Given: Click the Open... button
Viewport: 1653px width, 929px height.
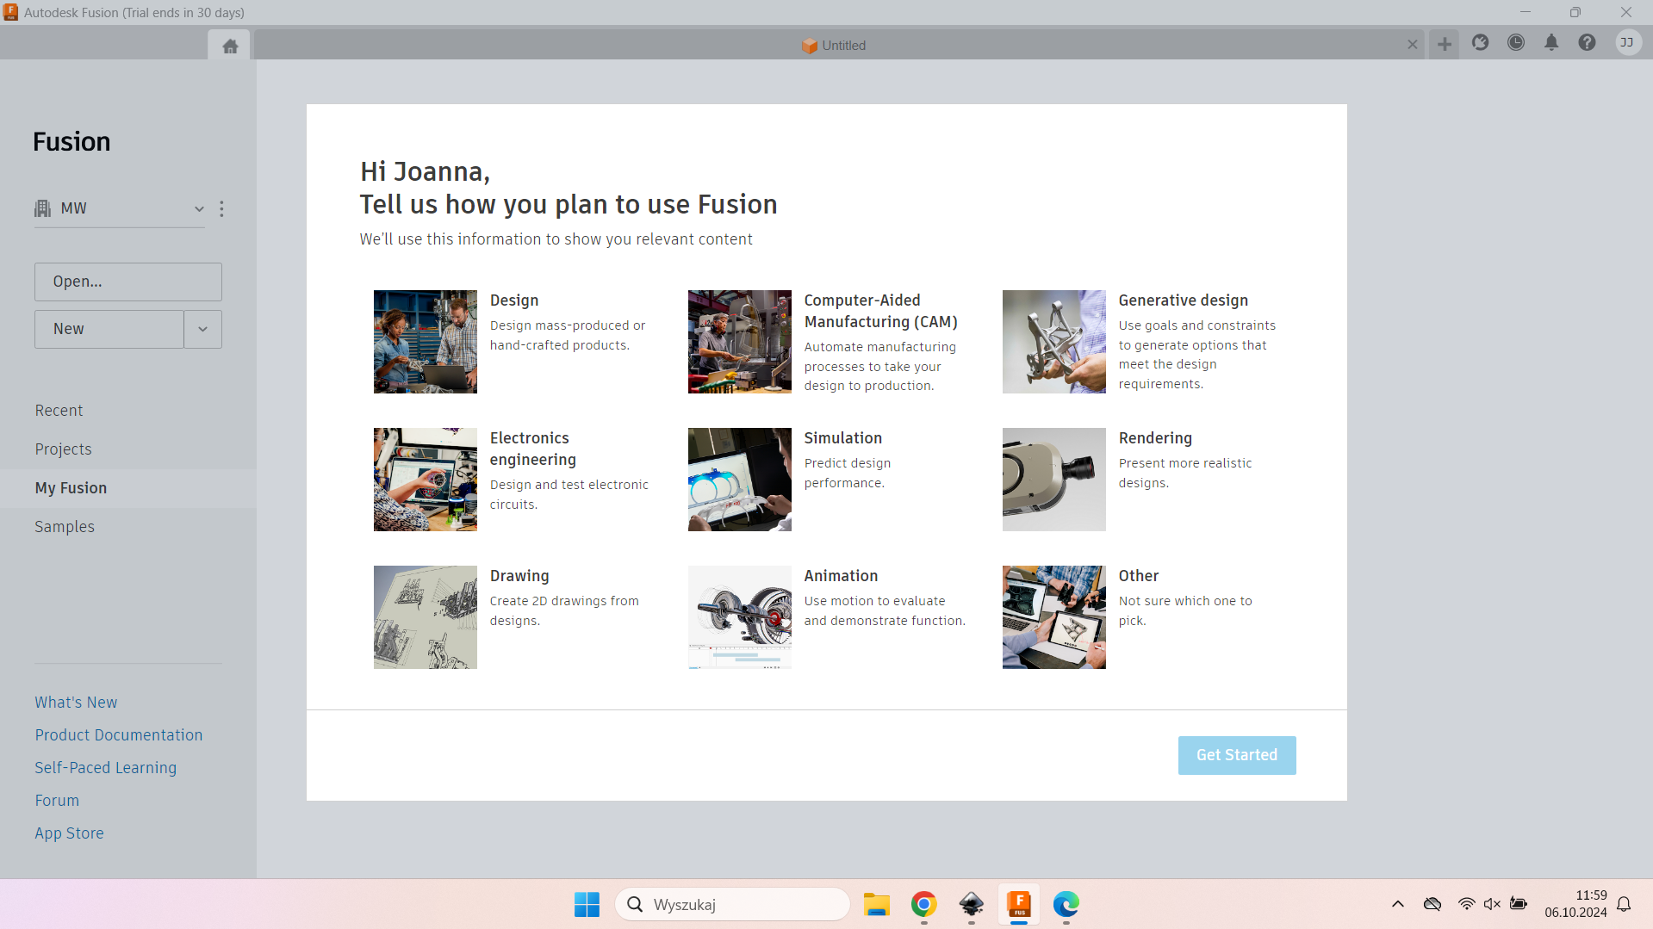Looking at the screenshot, I should click(128, 282).
